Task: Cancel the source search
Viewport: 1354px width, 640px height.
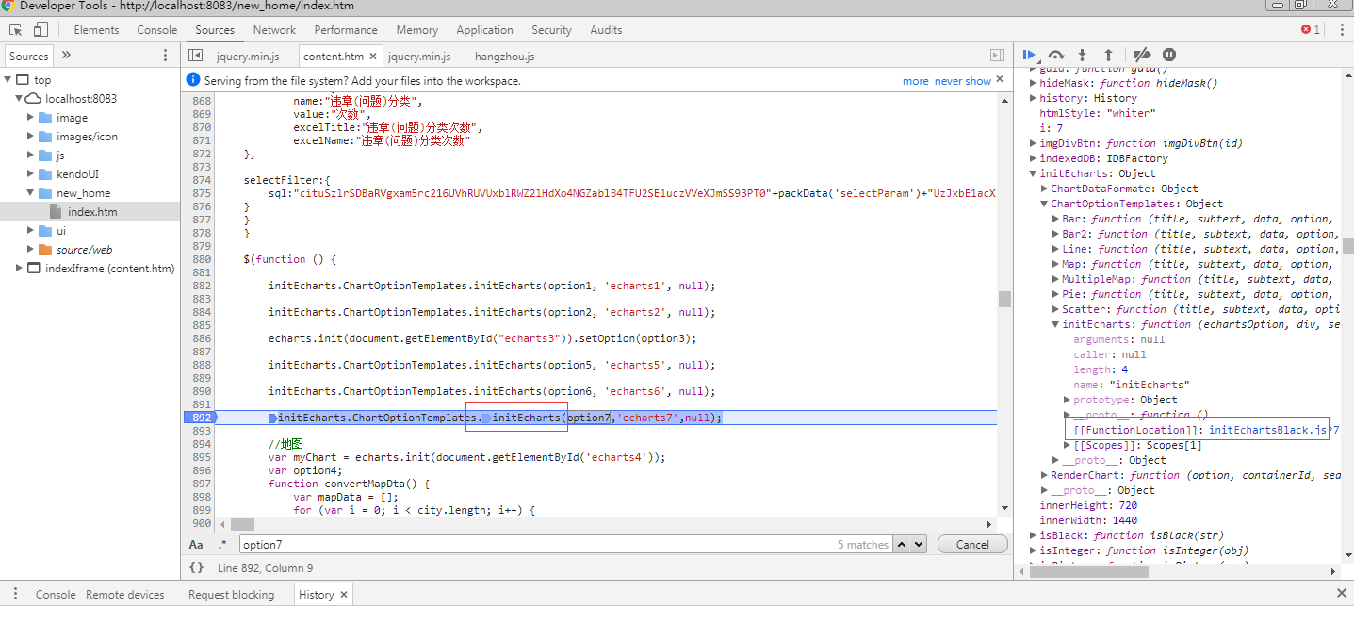Action: (x=972, y=544)
